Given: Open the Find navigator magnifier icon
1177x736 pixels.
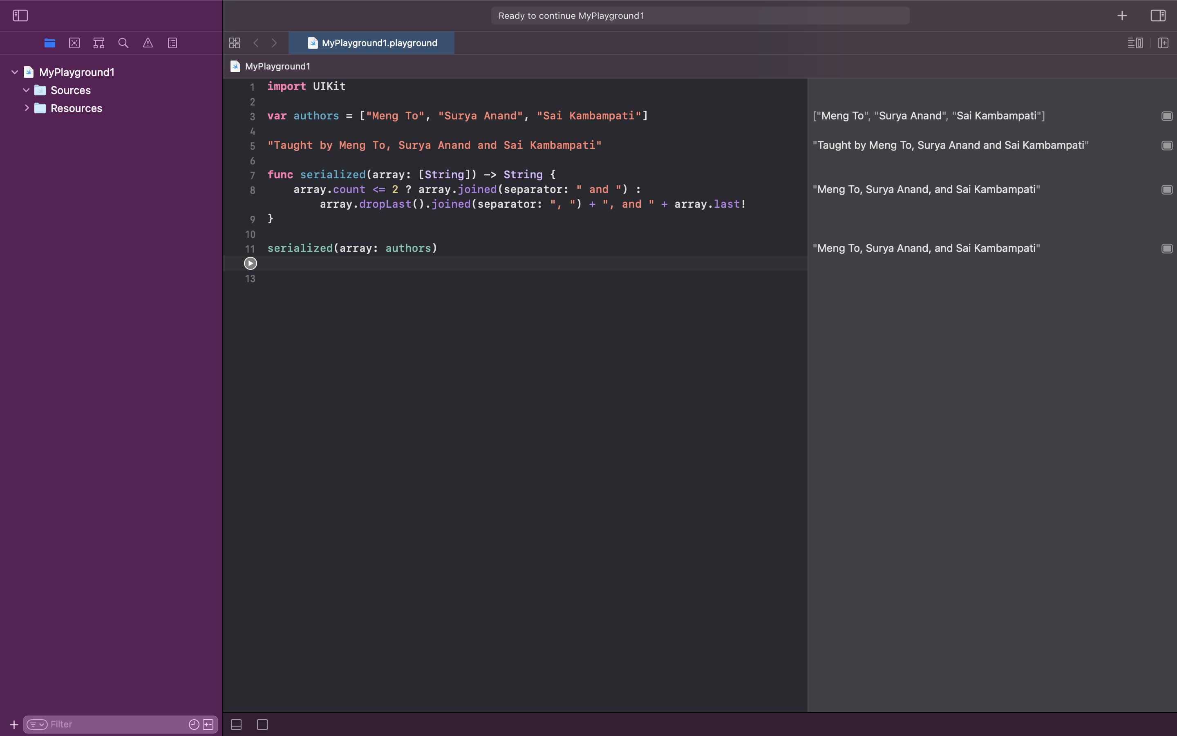Looking at the screenshot, I should click(123, 43).
